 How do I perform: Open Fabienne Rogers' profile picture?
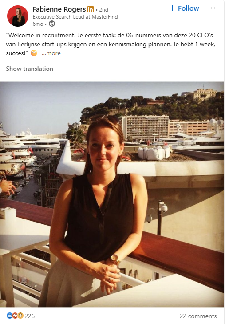tap(17, 16)
